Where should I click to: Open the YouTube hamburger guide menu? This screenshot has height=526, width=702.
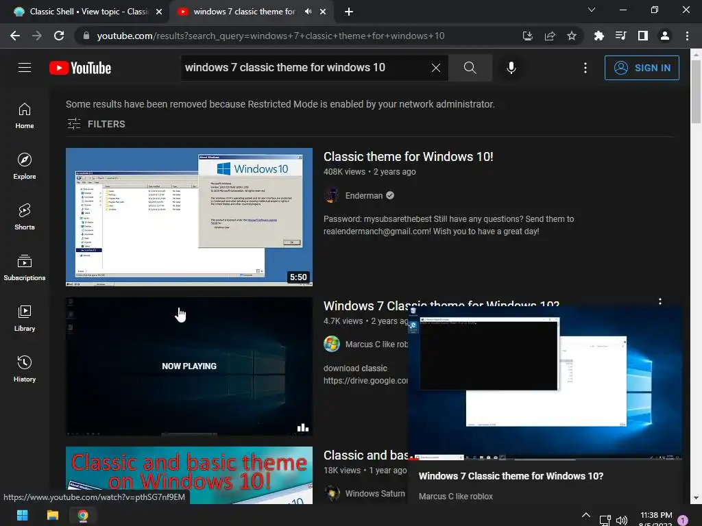[25, 68]
